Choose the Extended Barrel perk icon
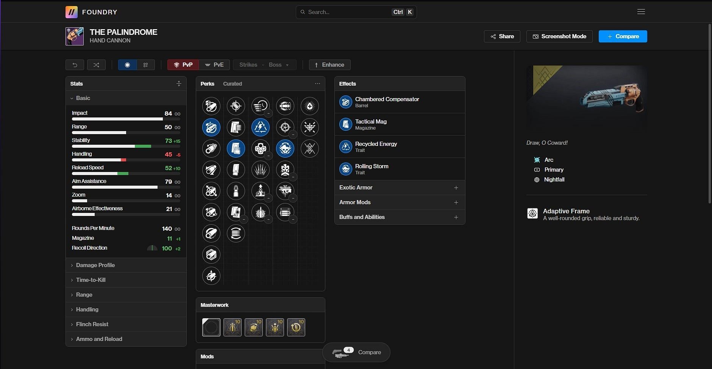712x369 pixels. point(211,170)
